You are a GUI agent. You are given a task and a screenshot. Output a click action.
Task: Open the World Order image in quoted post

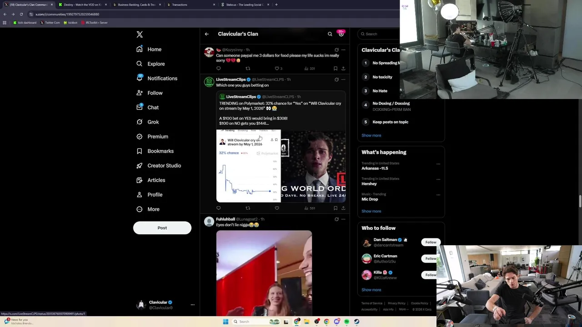[314, 166]
